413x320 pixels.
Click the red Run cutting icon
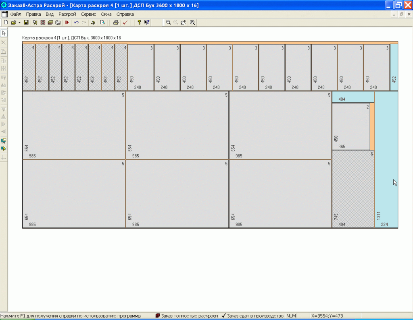pos(67,23)
